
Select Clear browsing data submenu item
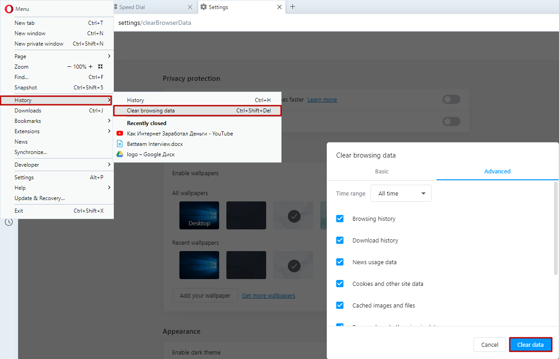pos(197,111)
